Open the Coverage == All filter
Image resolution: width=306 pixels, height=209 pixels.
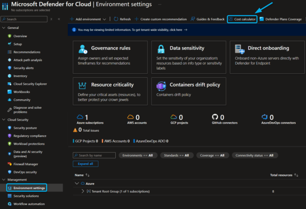click(212, 155)
